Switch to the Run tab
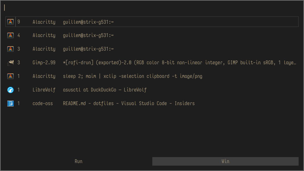304x171 pixels. point(79,161)
